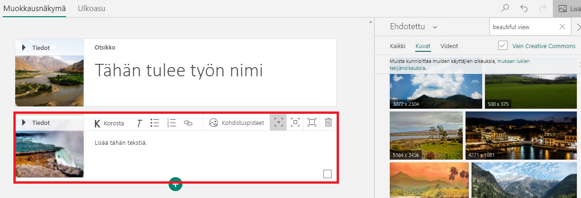Select the bulleted list icon

(x=155, y=123)
